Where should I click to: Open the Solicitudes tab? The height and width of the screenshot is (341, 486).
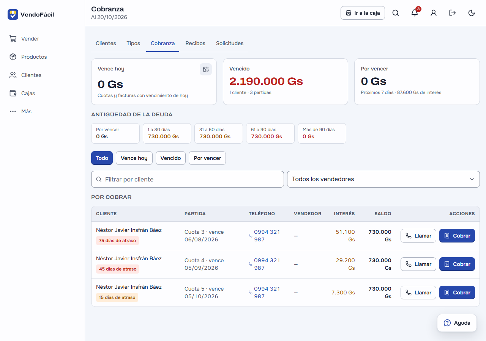pos(230,43)
